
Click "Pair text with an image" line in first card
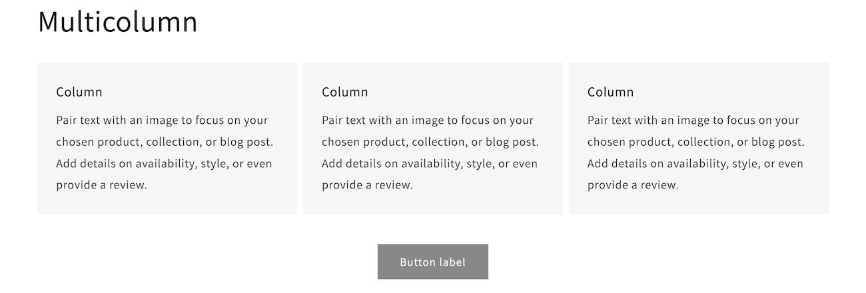(162, 121)
